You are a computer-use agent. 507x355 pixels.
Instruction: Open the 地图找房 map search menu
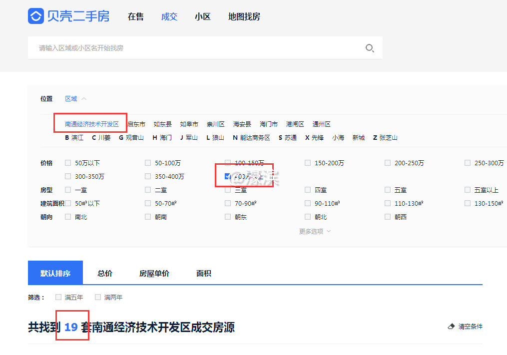pyautogui.click(x=243, y=16)
